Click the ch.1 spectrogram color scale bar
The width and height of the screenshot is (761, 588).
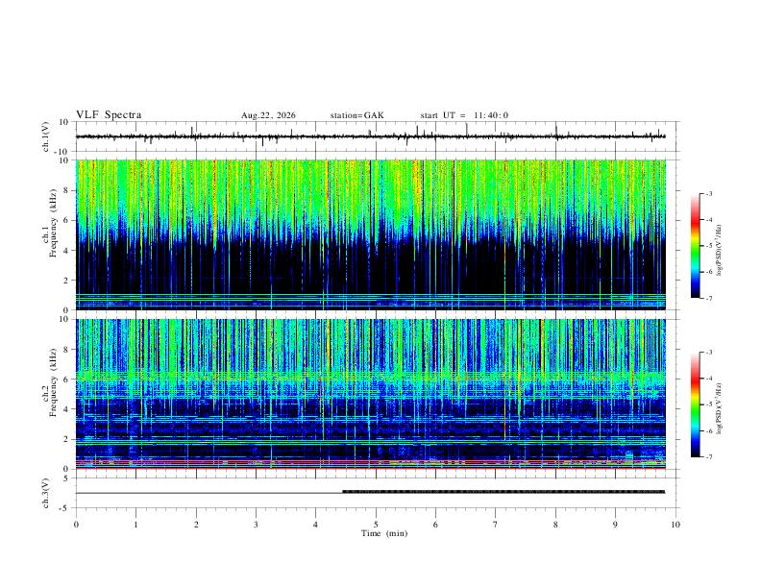695,246
